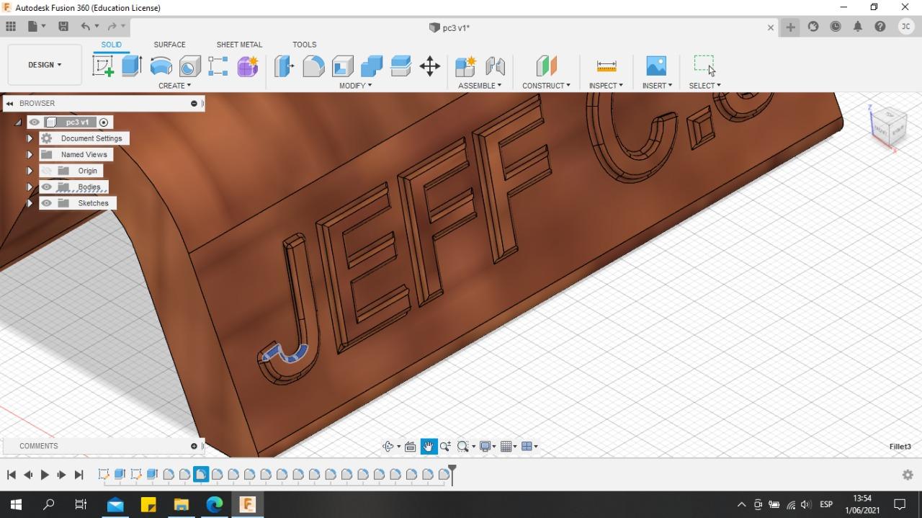The image size is (922, 518).
Task: Jump to the end of timeline
Action: [79, 475]
